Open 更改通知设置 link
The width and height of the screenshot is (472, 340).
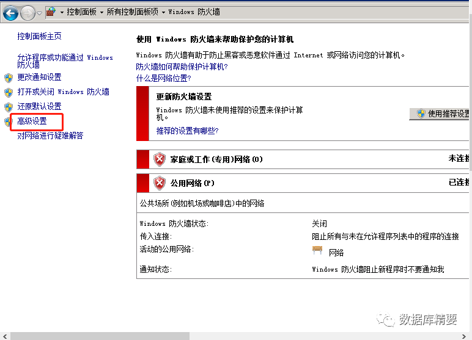pos(39,78)
